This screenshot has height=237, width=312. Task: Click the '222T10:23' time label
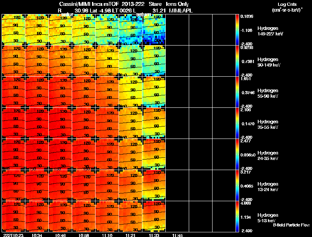[x=13, y=235]
